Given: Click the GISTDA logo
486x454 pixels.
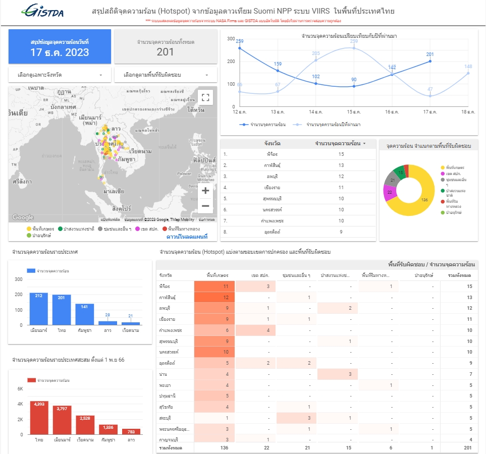Looking at the screenshot, I should pos(42,11).
